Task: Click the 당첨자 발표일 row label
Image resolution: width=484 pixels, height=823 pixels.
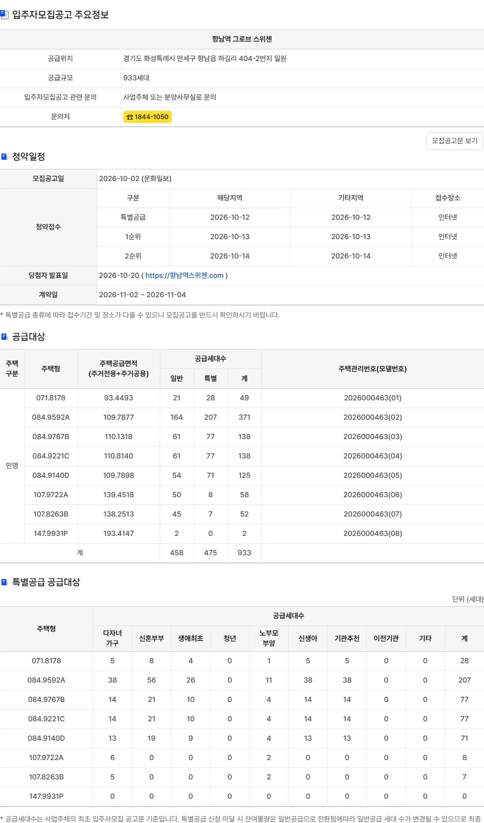Action: [x=48, y=275]
